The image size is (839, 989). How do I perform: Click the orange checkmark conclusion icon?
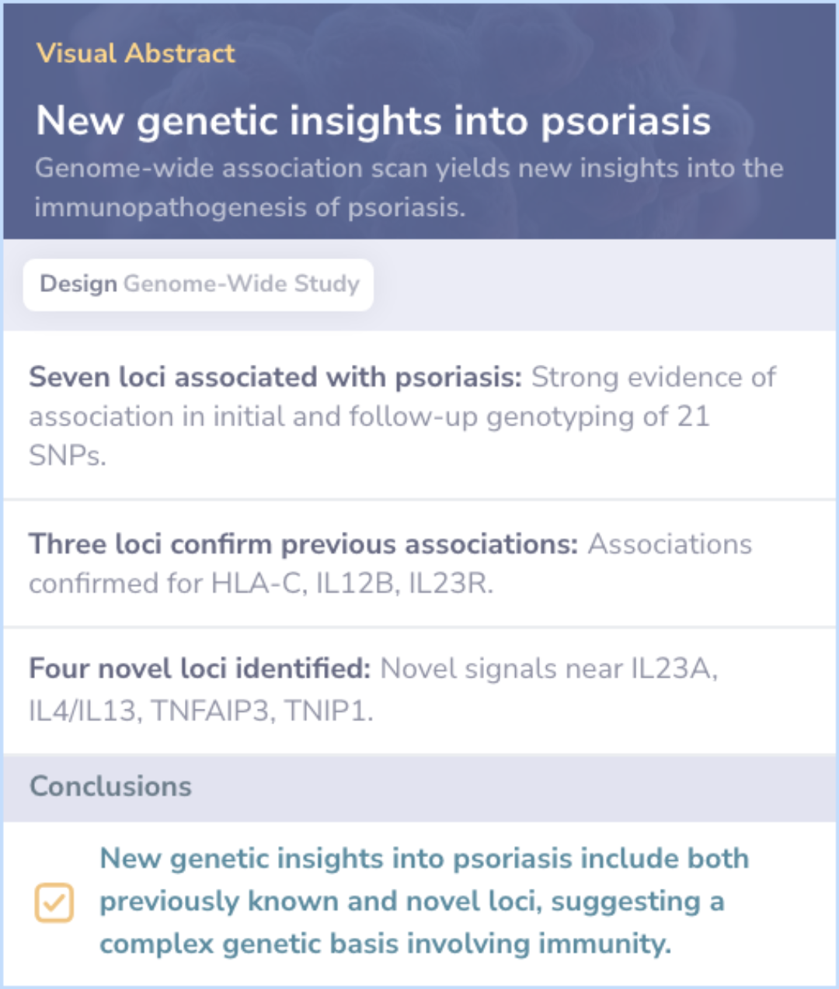54,902
